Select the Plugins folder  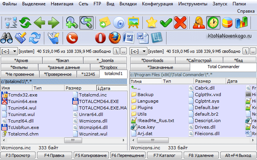click(x=142, y=108)
